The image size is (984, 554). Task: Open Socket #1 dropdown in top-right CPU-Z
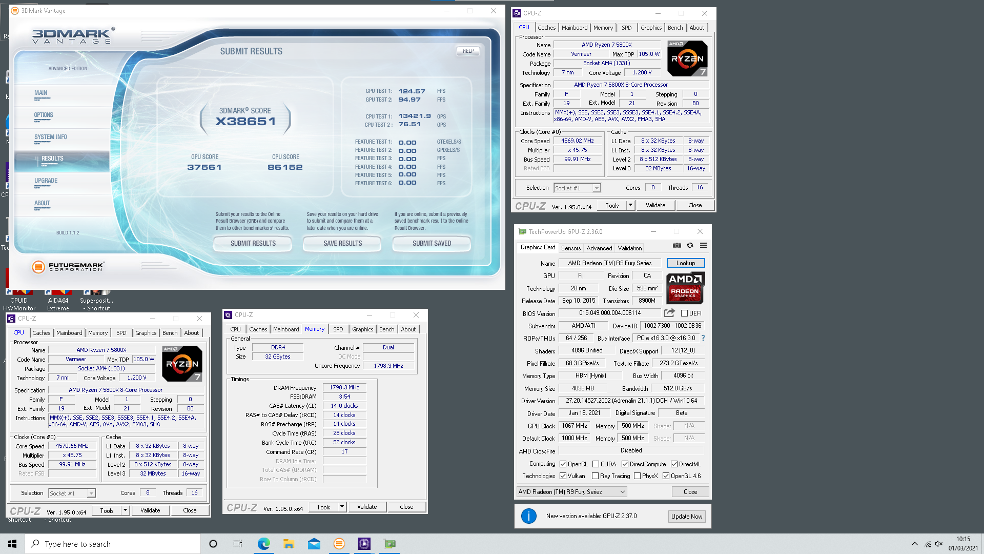(577, 188)
